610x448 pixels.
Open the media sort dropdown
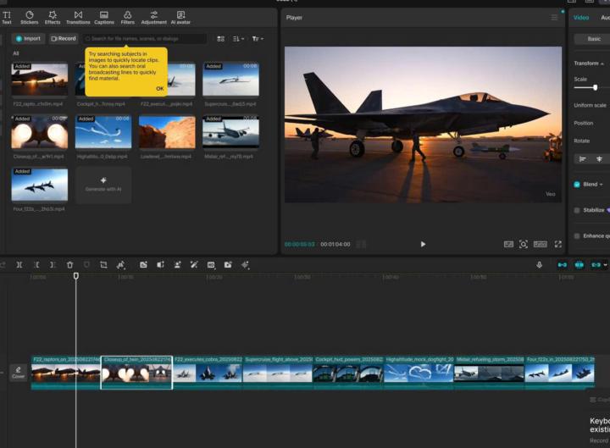pyautogui.click(x=238, y=39)
